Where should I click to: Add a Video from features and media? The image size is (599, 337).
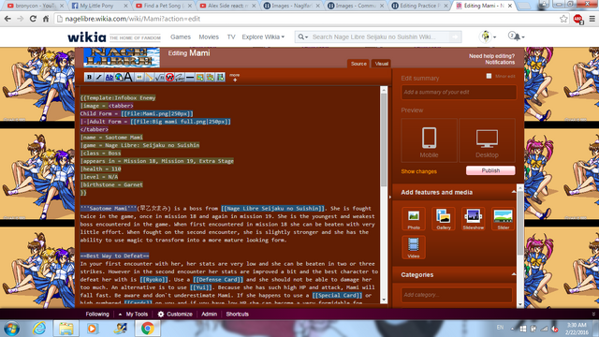coord(414,247)
